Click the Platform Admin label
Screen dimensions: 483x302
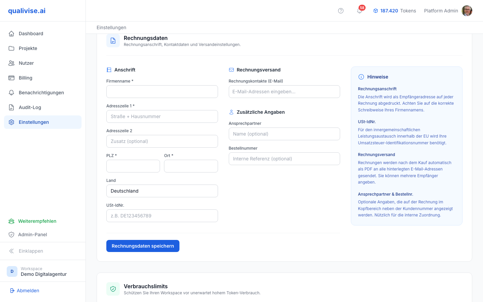[441, 11]
